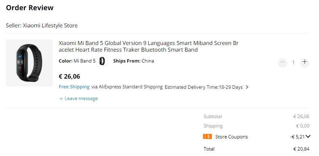Click the Leave message link
Image resolution: width=319 pixels, height=156 pixels.
[x=81, y=99]
